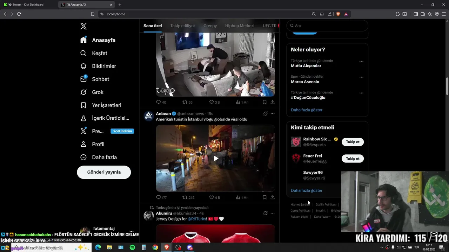449x252 pixels.
Task: Toggle the browser sidebar panel
Action: pos(416,14)
